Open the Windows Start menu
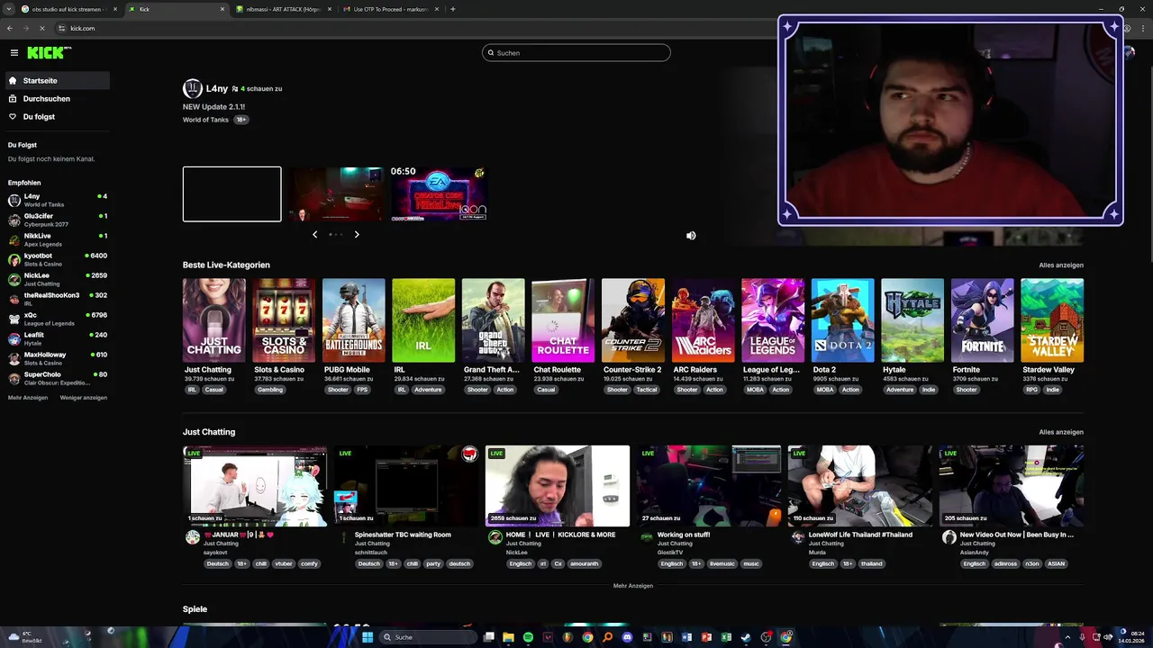 coord(368,637)
